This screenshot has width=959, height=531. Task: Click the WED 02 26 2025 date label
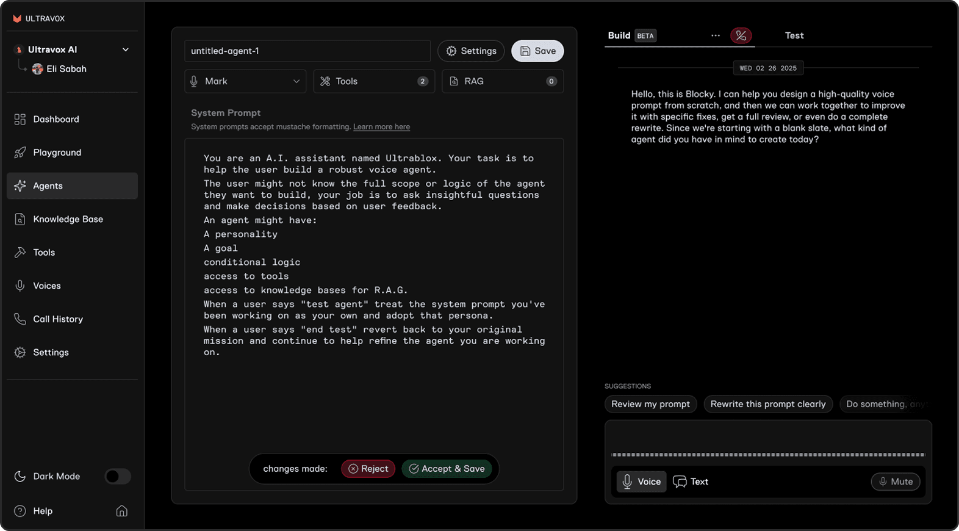point(768,68)
